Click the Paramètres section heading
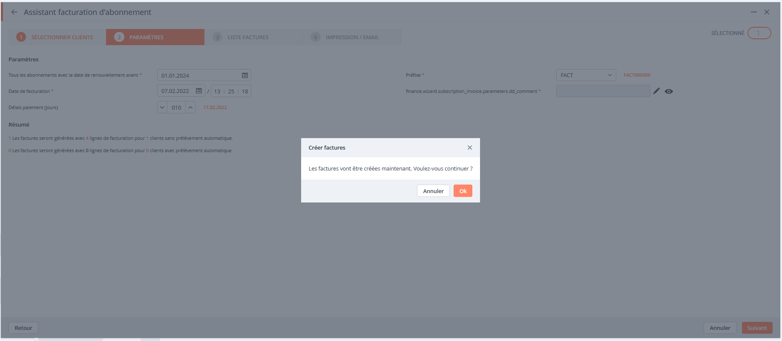 click(23, 59)
